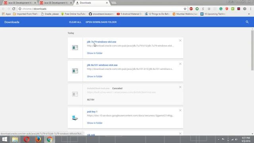The image size is (254, 143).
Task: Open 10 Upcoming Techno bookmark
Action: [213, 14]
